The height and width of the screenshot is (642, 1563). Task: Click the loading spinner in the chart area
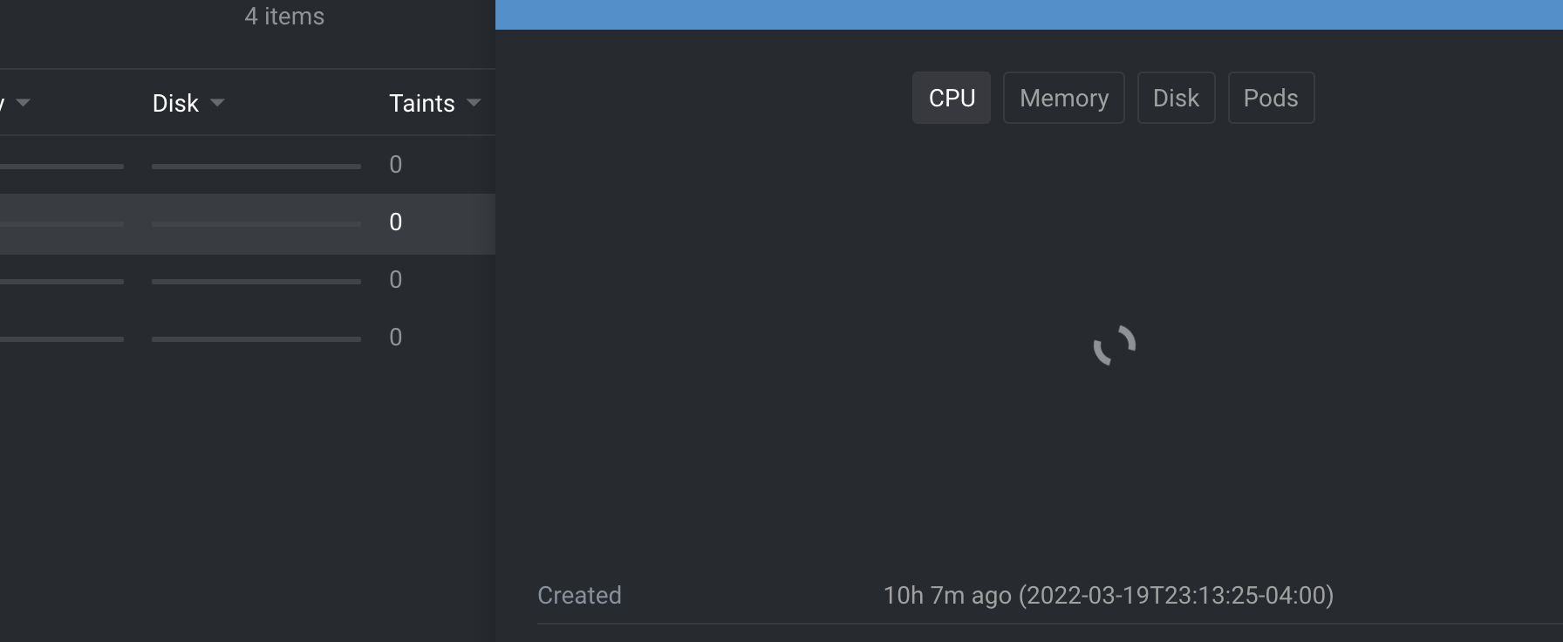tap(1114, 346)
